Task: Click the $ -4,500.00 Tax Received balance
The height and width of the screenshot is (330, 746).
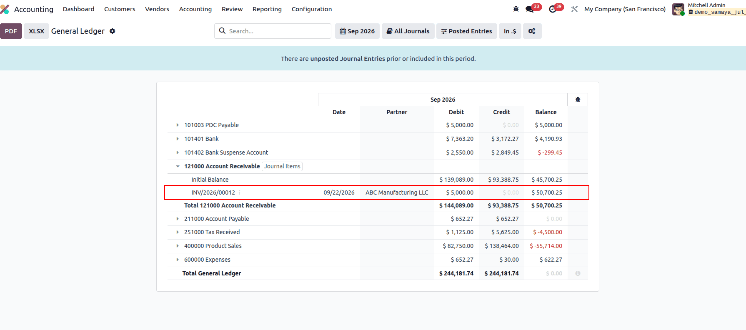Action: coord(548,232)
